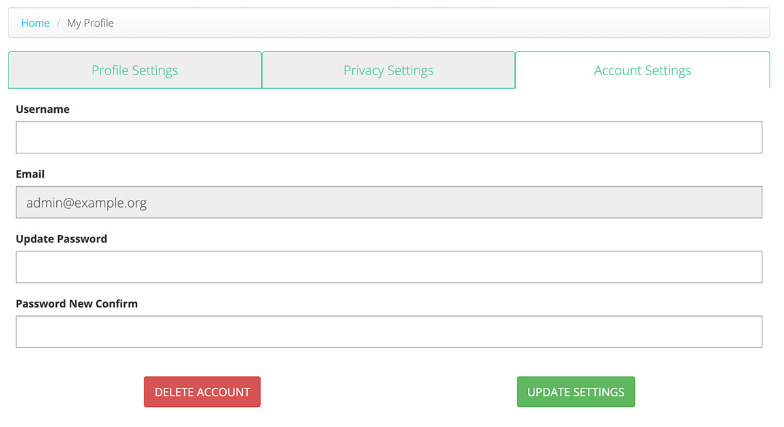The width and height of the screenshot is (784, 427).
Task: Focus the Username text field
Action: [389, 137]
